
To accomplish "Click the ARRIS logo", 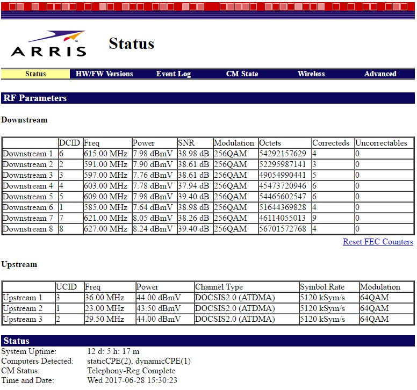I will pyautogui.click(x=48, y=44).
